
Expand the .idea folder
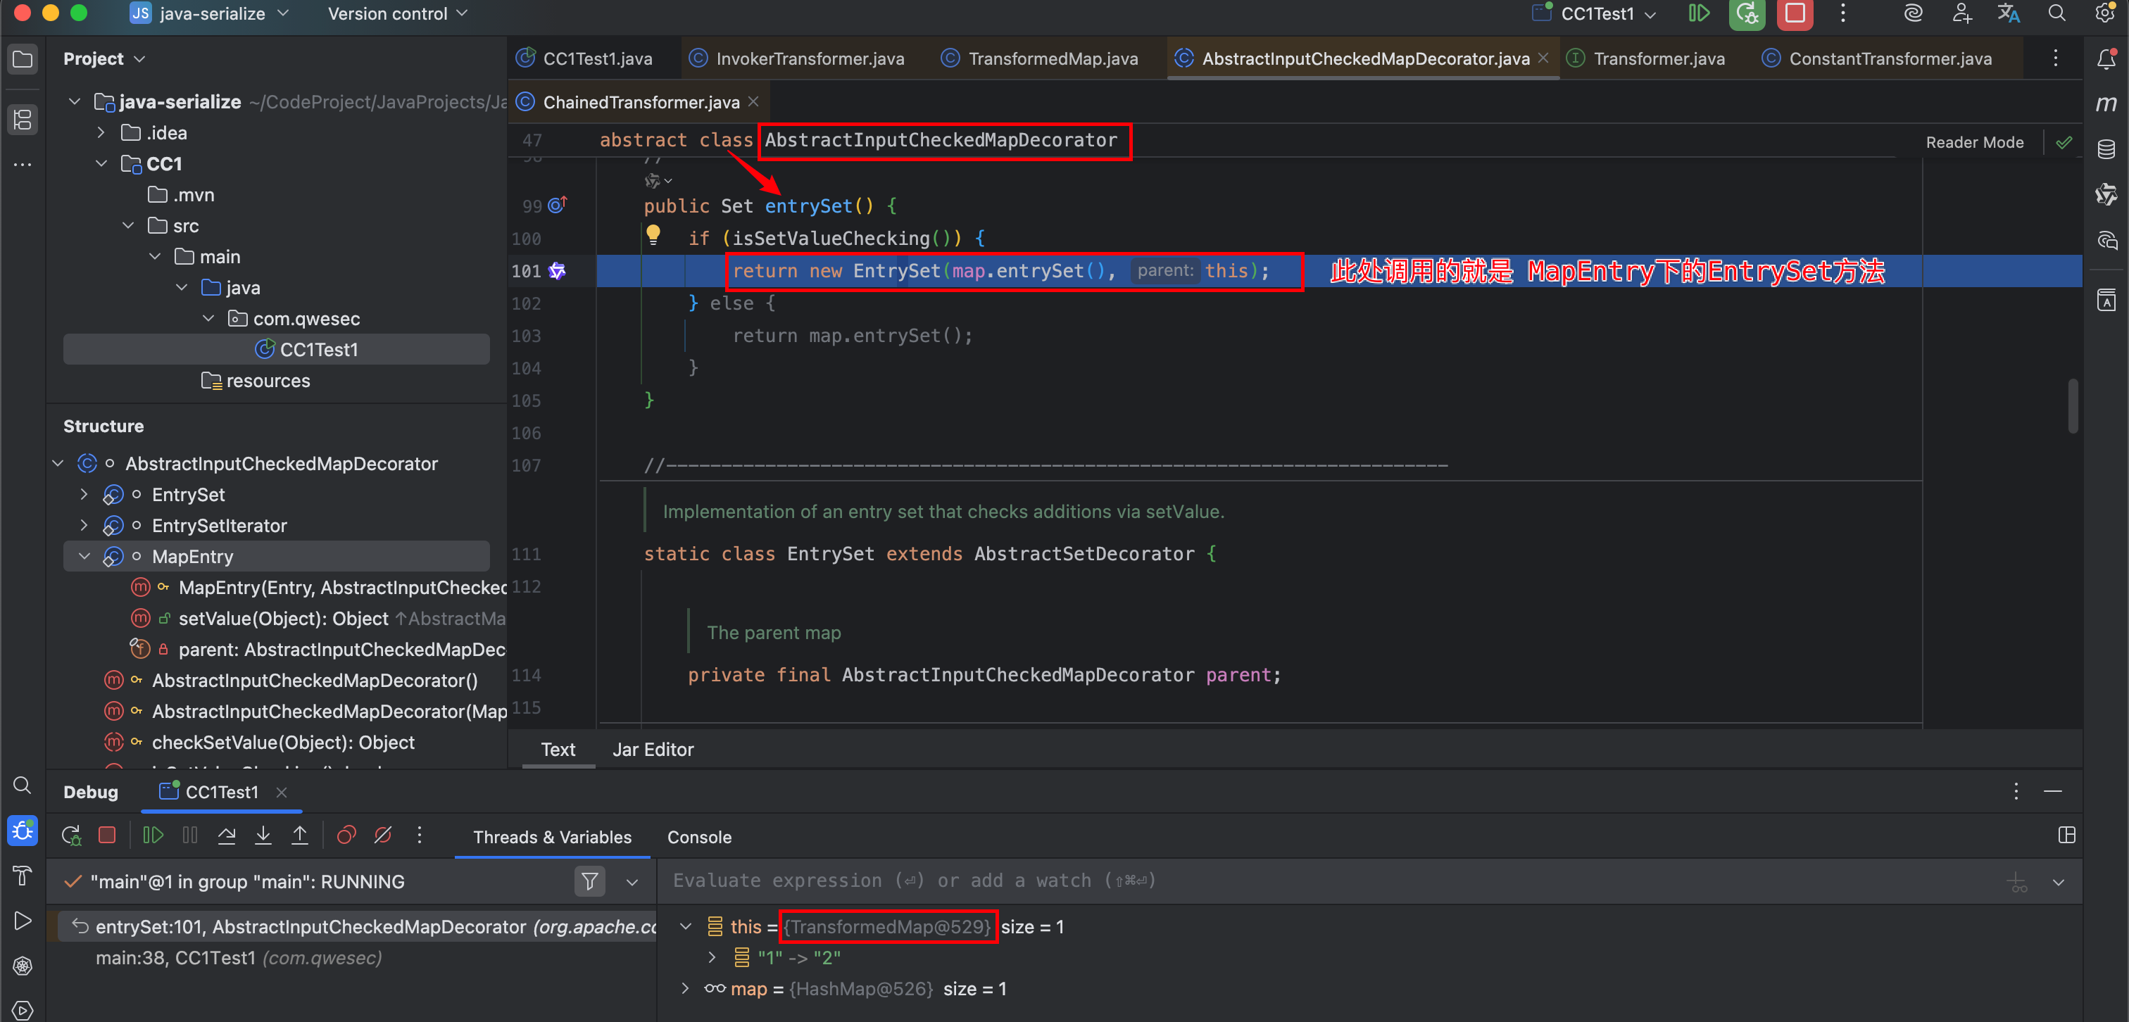click(101, 132)
